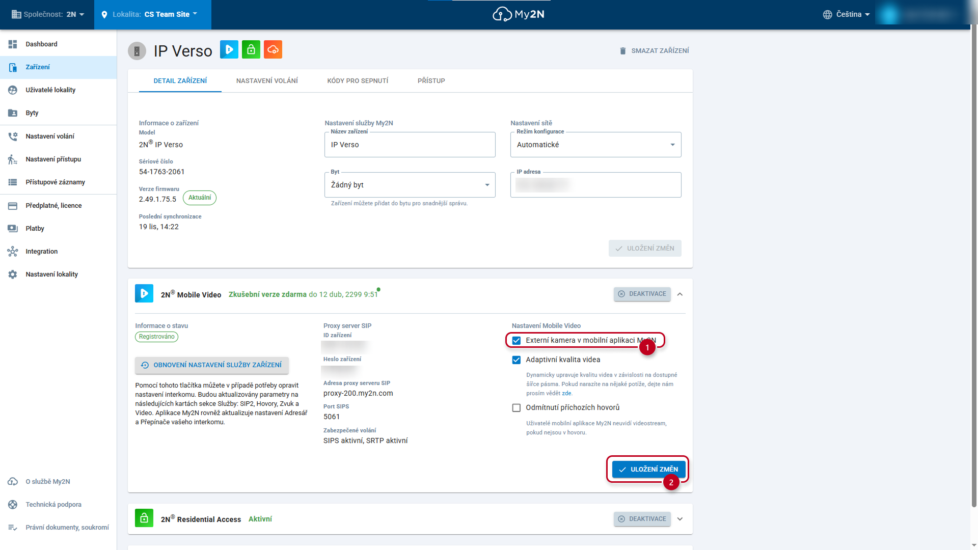Expand the 2N Residential Access section
Viewport: 978px width, 550px height.
[680, 519]
